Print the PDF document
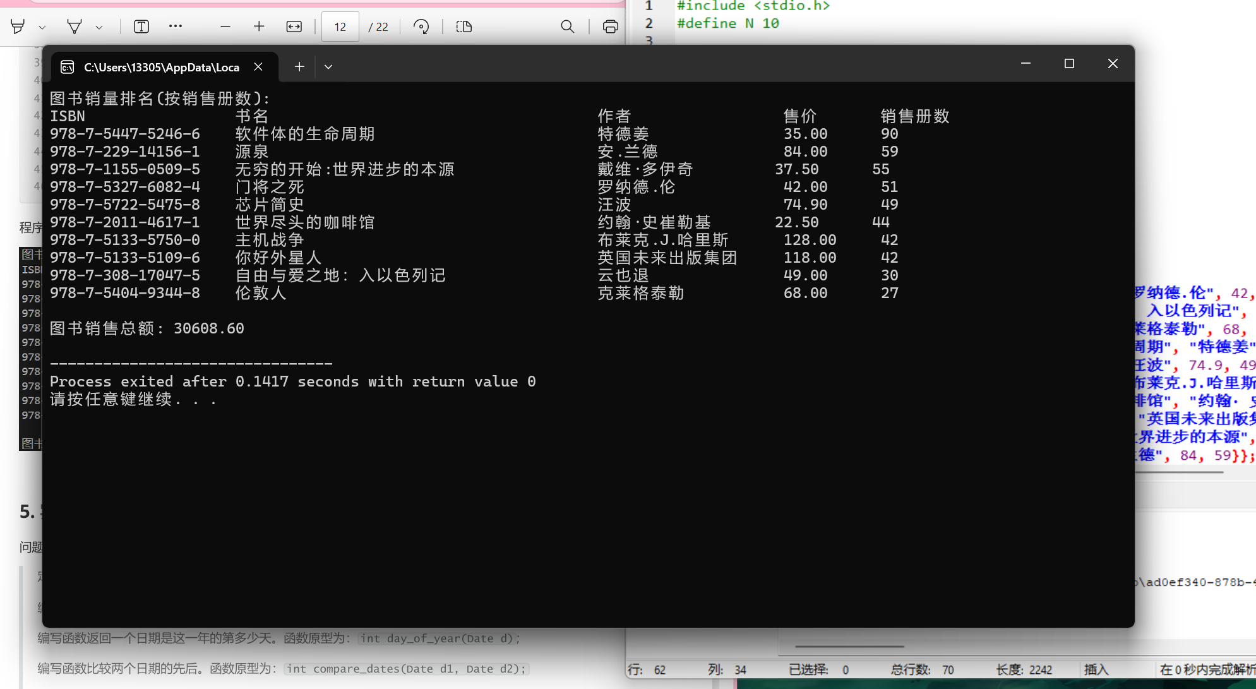Screen dimensions: 1256x689 click(610, 27)
